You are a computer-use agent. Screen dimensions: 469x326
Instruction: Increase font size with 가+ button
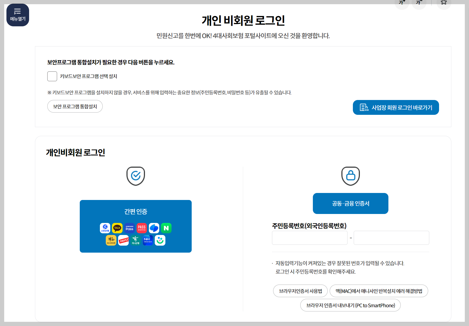[x=402, y=2]
